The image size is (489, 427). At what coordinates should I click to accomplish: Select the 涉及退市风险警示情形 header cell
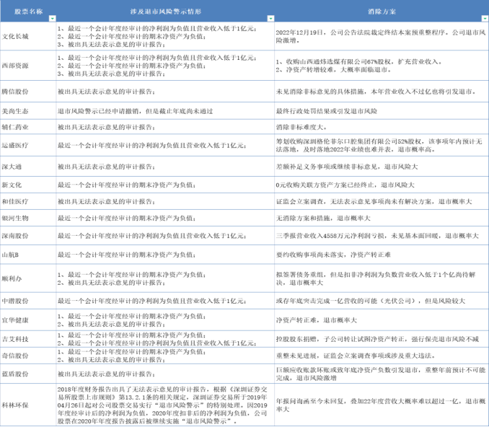pyautogui.click(x=165, y=12)
